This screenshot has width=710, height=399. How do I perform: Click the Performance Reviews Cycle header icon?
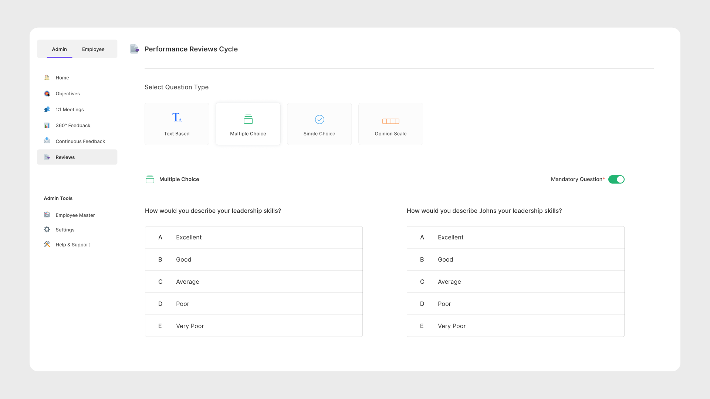tap(135, 49)
